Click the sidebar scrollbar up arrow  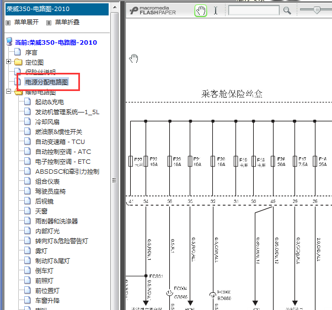[115, 7]
